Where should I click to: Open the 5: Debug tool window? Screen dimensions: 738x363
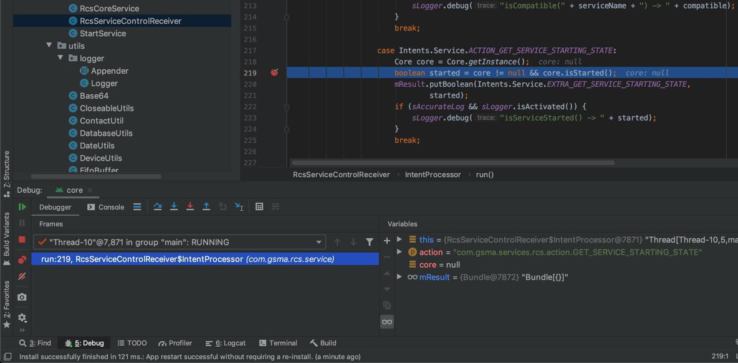(84, 343)
